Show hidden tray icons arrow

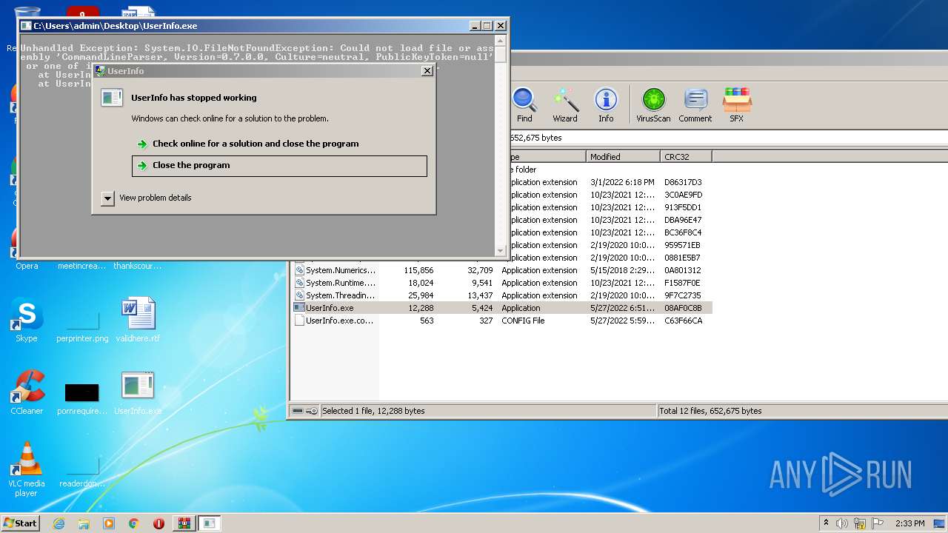pos(826,523)
